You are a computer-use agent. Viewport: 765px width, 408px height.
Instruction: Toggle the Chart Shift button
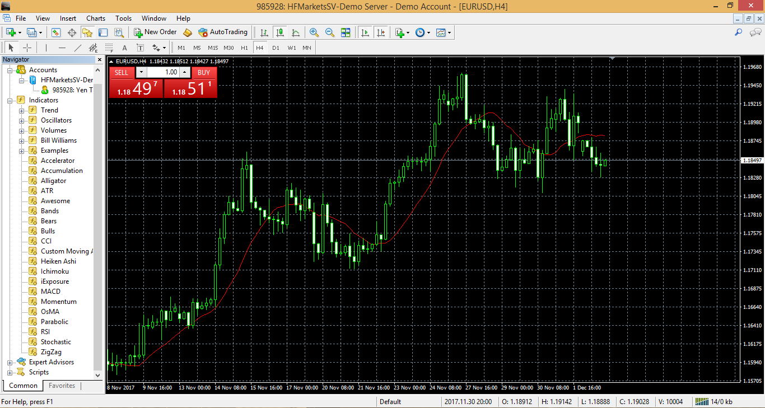381,32
